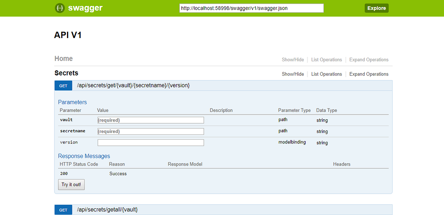
Task: Click the blue GET badge on the version endpoint
Action: click(x=63, y=85)
